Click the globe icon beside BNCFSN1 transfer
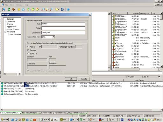The width and height of the screenshot is (163, 122). 2,83
